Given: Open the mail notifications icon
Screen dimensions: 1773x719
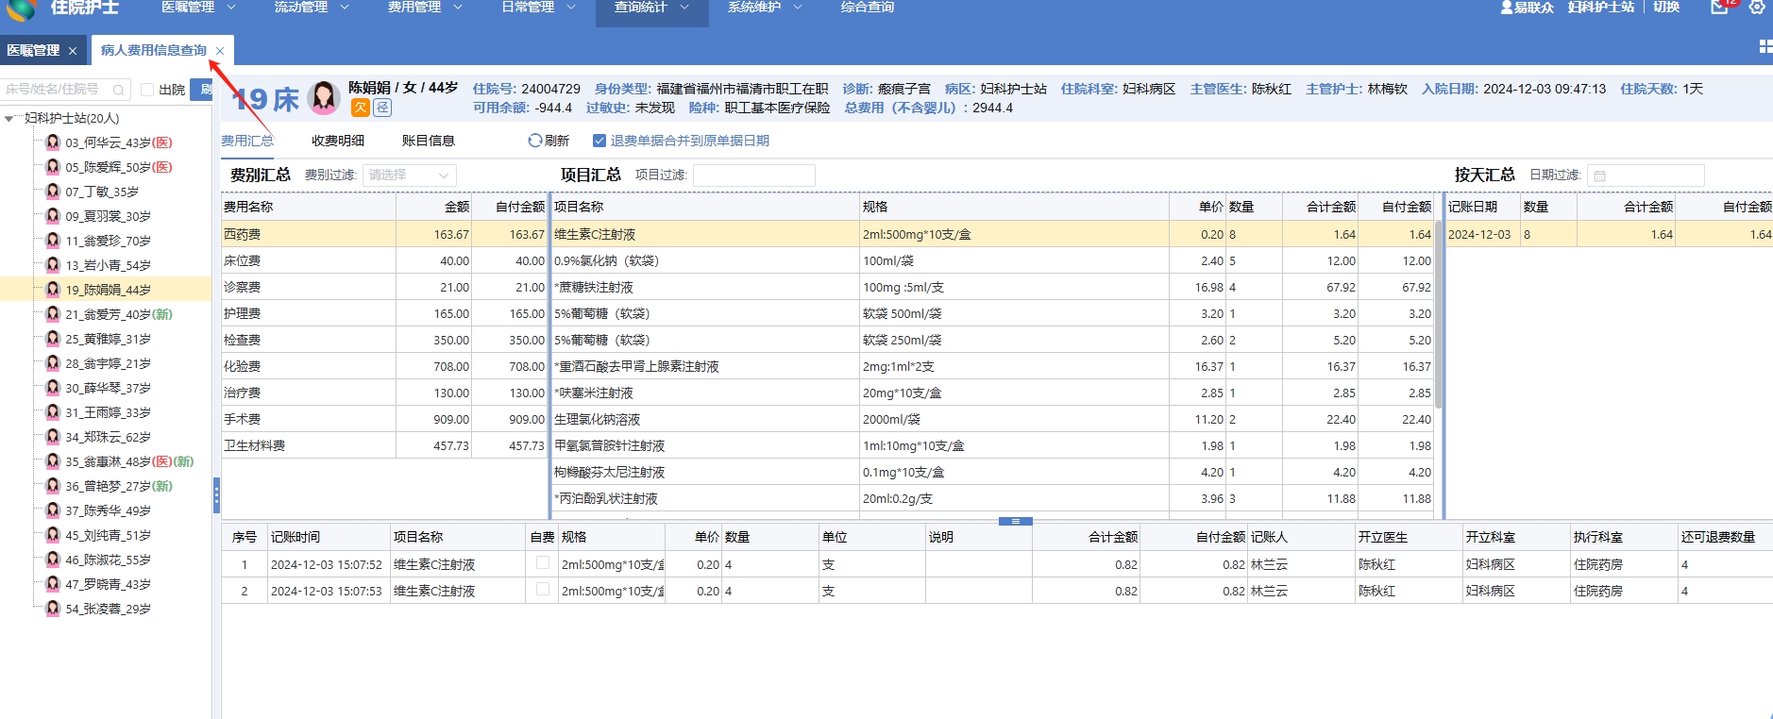Looking at the screenshot, I should (1719, 7).
